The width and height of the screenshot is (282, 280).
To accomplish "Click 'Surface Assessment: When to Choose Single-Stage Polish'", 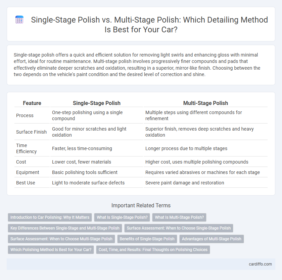I will pyautogui.click(x=179, y=228).
